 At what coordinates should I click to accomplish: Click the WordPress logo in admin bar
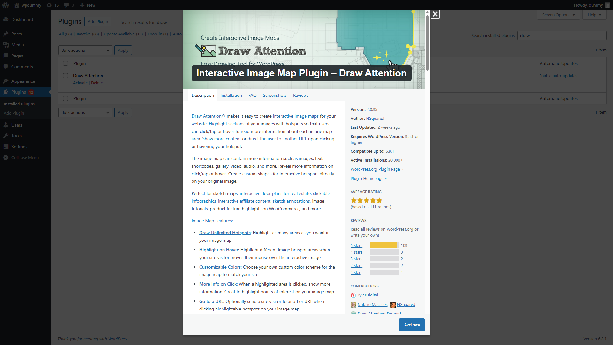click(x=5, y=5)
